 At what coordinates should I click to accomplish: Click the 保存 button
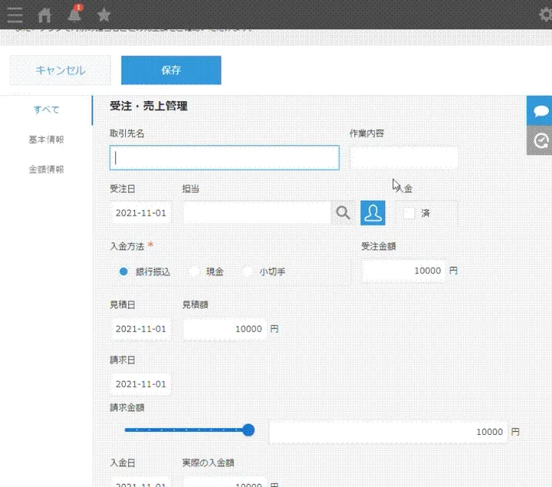click(x=171, y=70)
